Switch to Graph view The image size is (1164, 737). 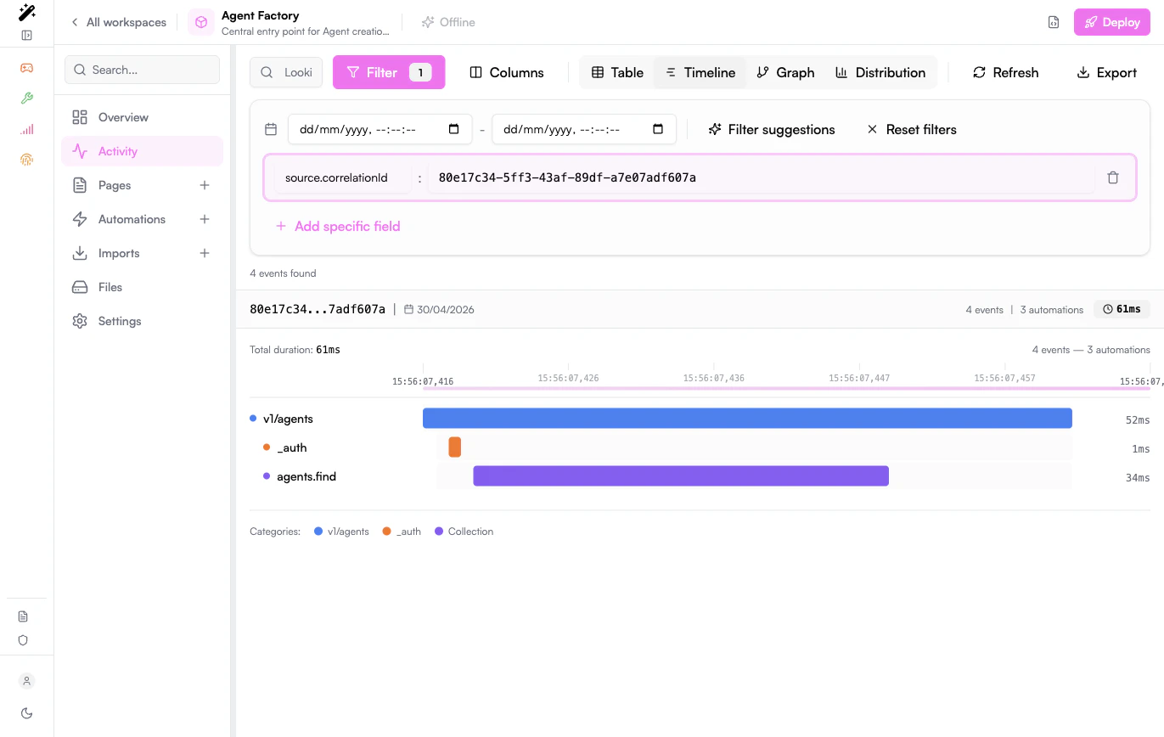786,72
